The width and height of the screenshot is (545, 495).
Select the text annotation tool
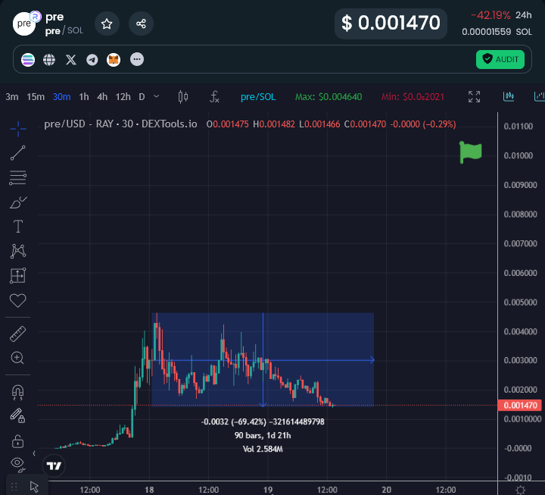point(18,227)
